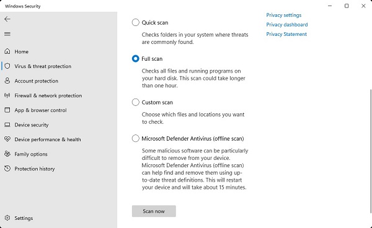The height and width of the screenshot is (228, 372).
Task: Click the Scan now button
Action: pyautogui.click(x=154, y=211)
